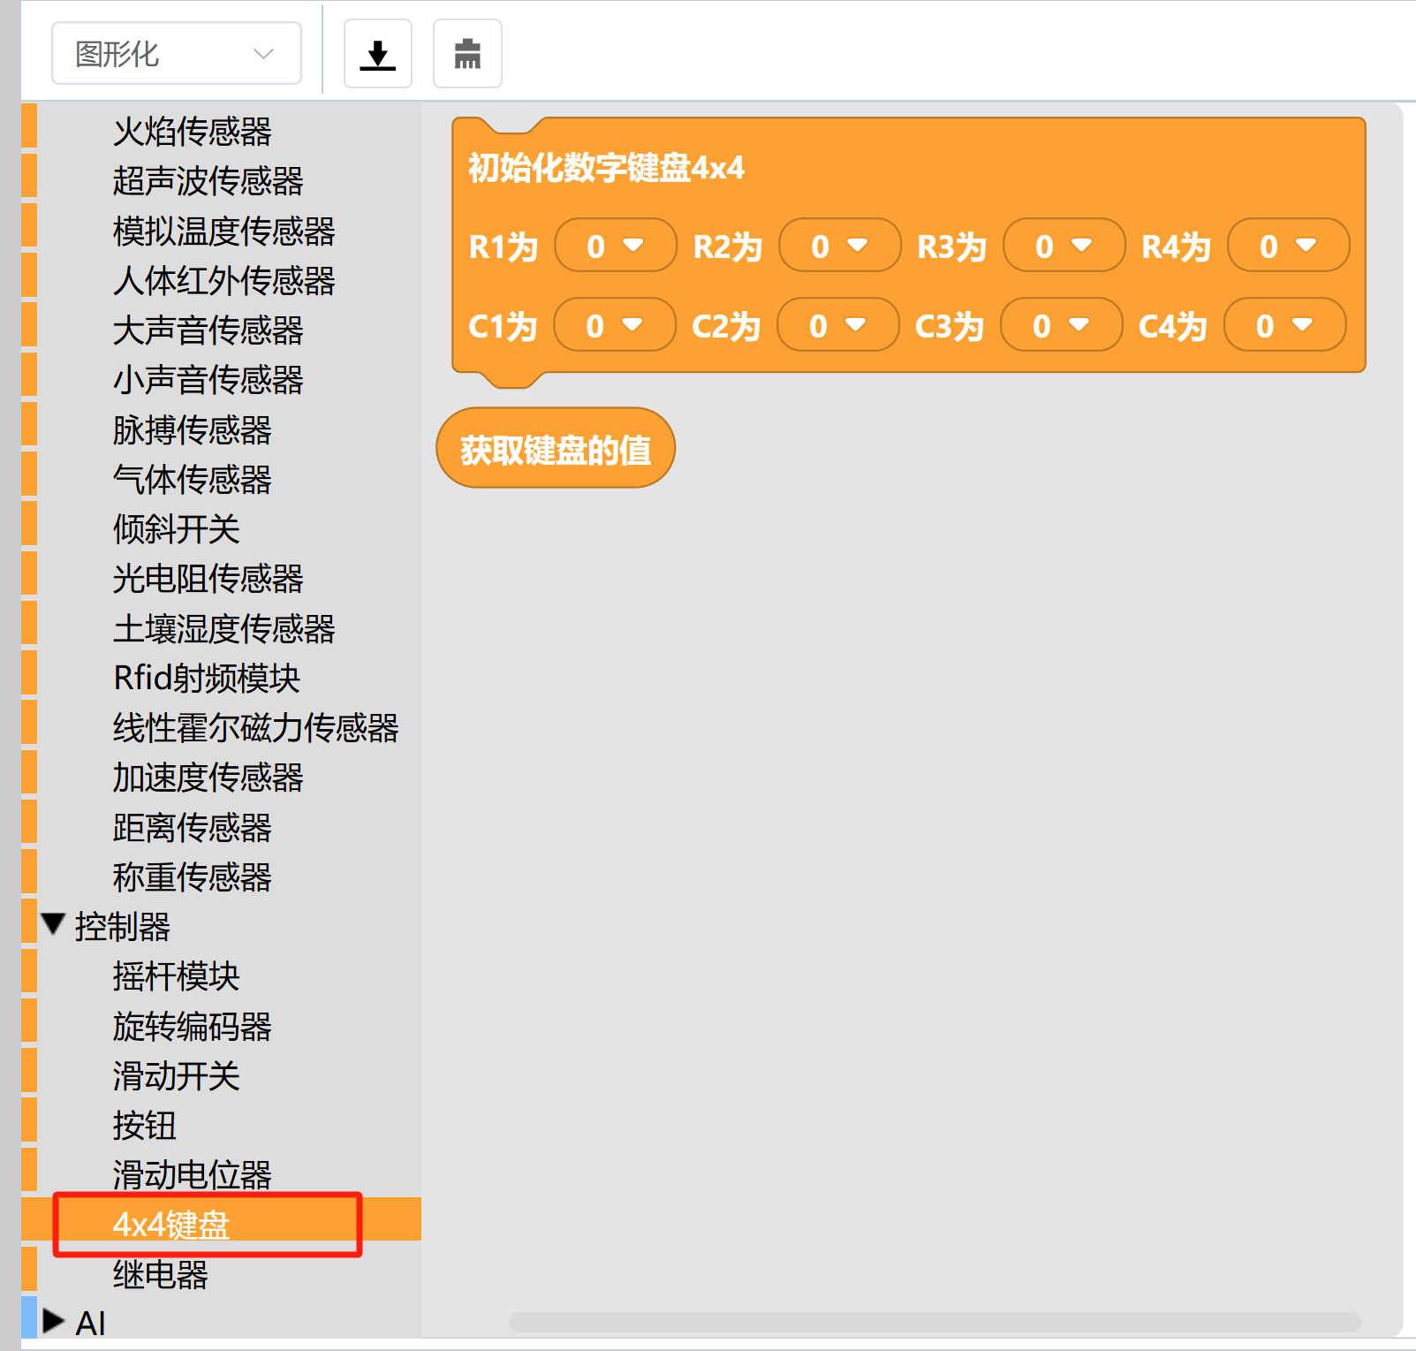Choose 超声波传感器 from the list
The width and height of the screenshot is (1416, 1351).
coord(208,181)
